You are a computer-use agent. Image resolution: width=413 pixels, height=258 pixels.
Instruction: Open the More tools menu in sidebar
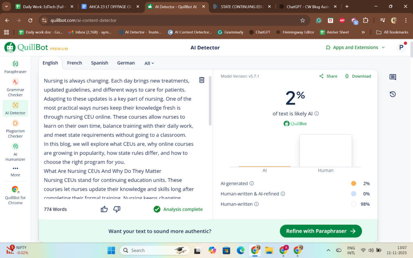pyautogui.click(x=15, y=171)
